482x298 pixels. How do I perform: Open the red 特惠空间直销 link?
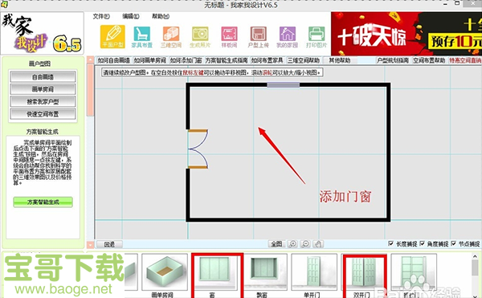(465, 60)
